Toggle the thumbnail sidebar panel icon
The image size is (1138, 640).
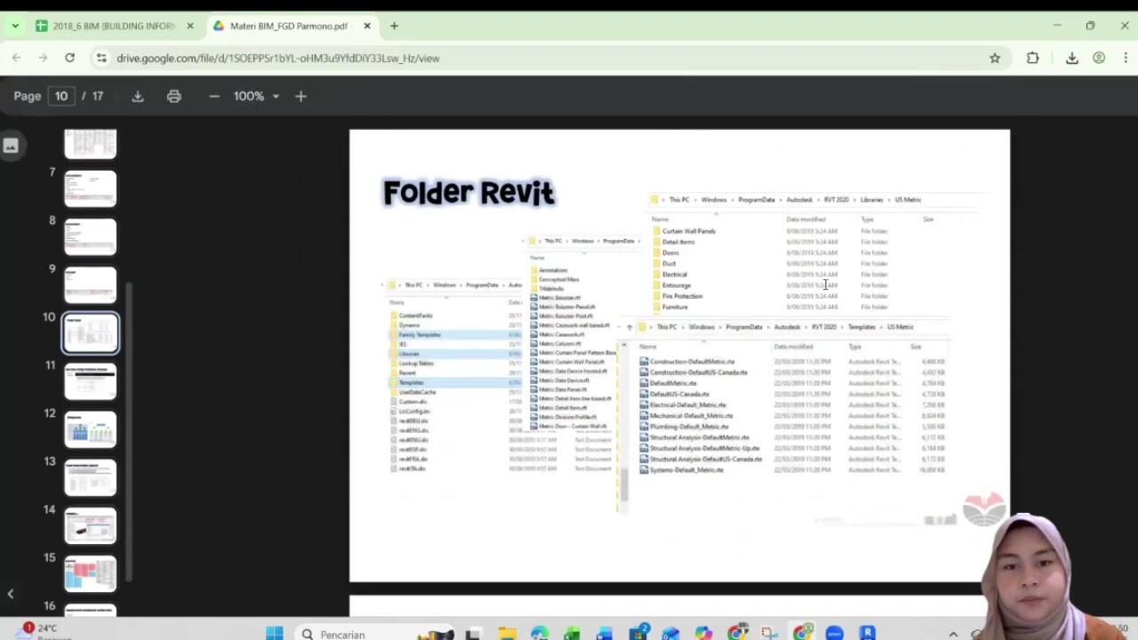(11, 146)
